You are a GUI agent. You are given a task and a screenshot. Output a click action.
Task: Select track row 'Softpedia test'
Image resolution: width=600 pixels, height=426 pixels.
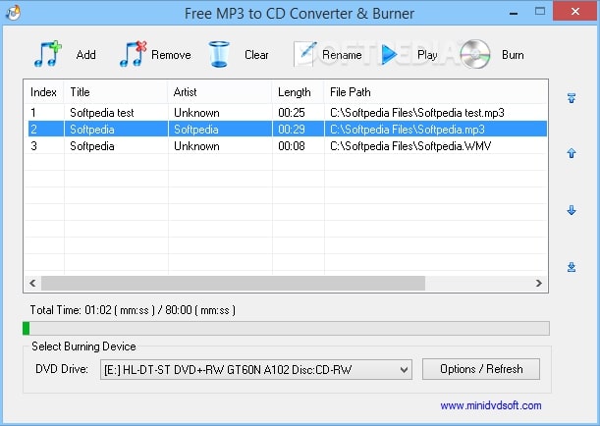[286, 113]
